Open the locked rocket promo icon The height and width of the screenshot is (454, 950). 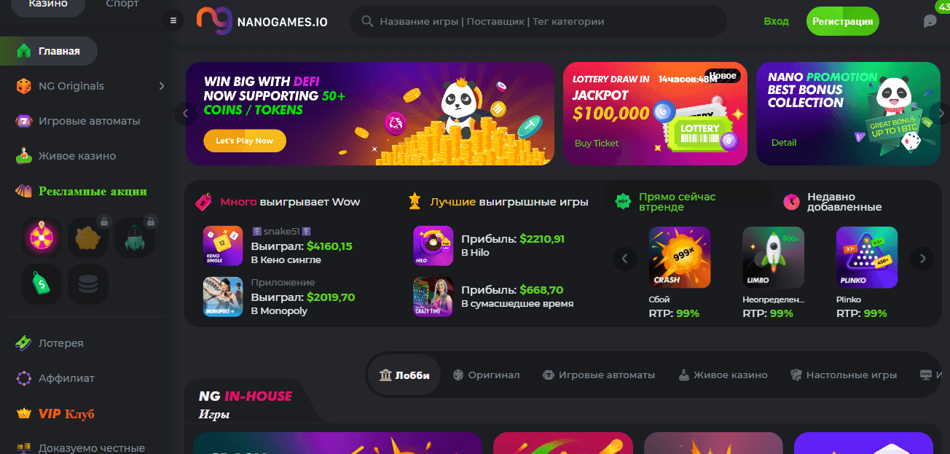tap(135, 238)
